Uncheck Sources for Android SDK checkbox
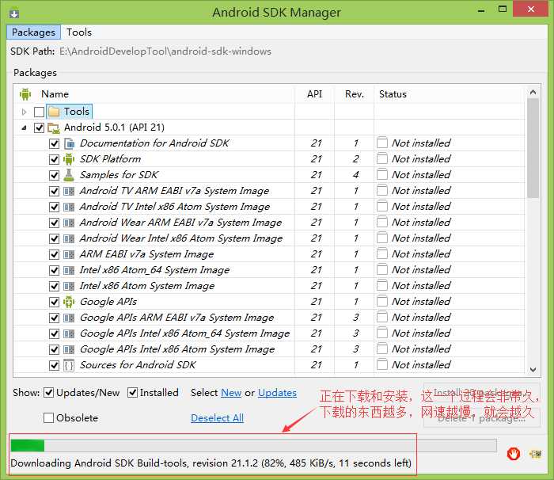This screenshot has height=480, width=554. (54, 365)
